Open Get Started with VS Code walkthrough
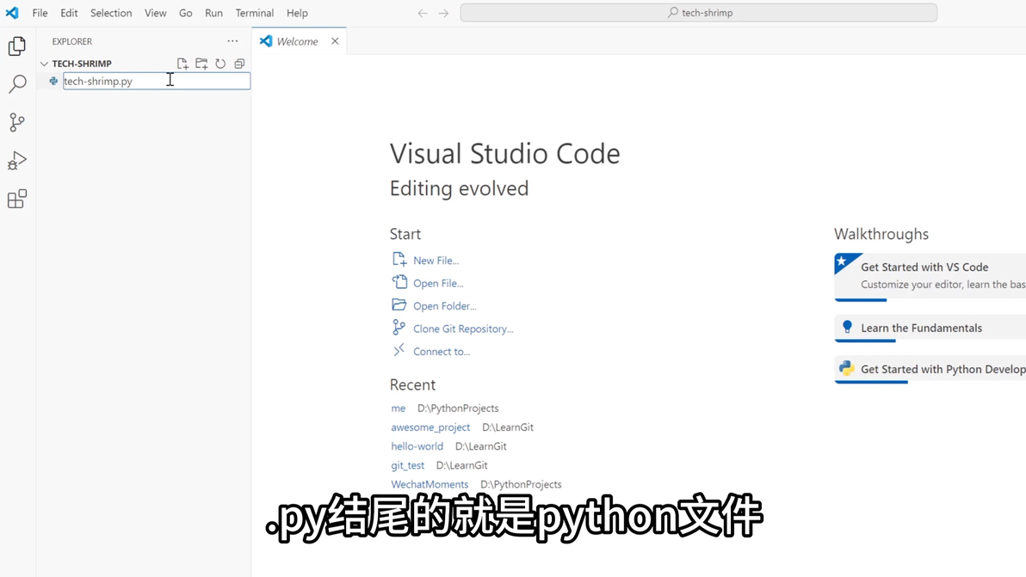Viewport: 1026px width, 577px height. [x=930, y=276]
